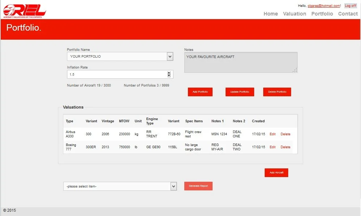Edit the Boeing 777 row

click(x=273, y=147)
